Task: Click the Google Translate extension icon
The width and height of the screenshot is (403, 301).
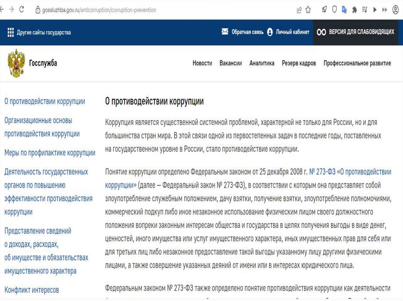Action: [x=344, y=10]
